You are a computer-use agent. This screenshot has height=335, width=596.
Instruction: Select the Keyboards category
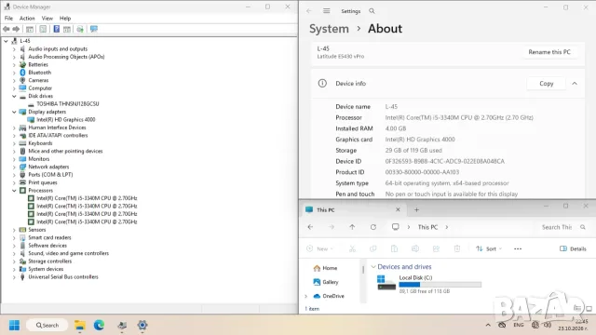pyautogui.click(x=40, y=143)
